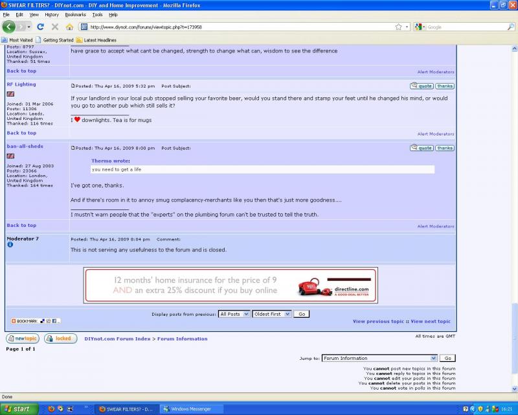Go to home page via house icon
The width and height of the screenshot is (518, 415).
point(69,27)
